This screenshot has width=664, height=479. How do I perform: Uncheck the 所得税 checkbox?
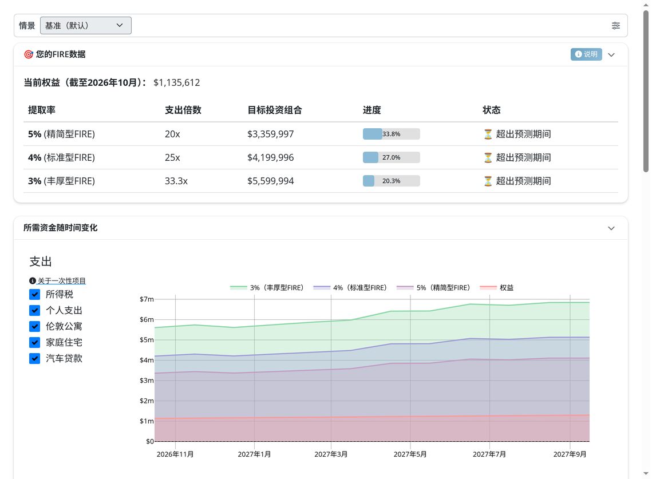35,294
